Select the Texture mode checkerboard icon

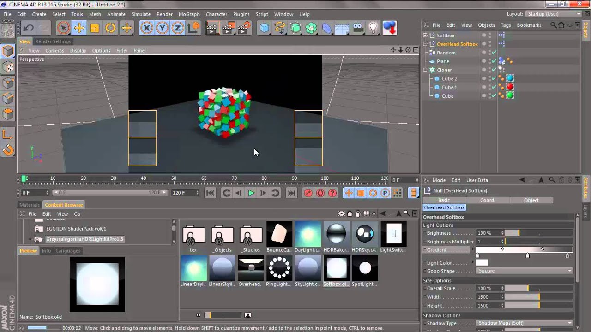8,67
